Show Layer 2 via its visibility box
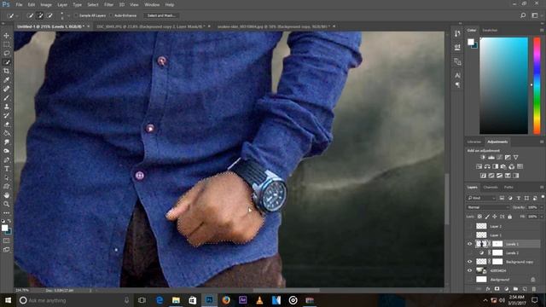The image size is (546, 307). pyautogui.click(x=470, y=226)
